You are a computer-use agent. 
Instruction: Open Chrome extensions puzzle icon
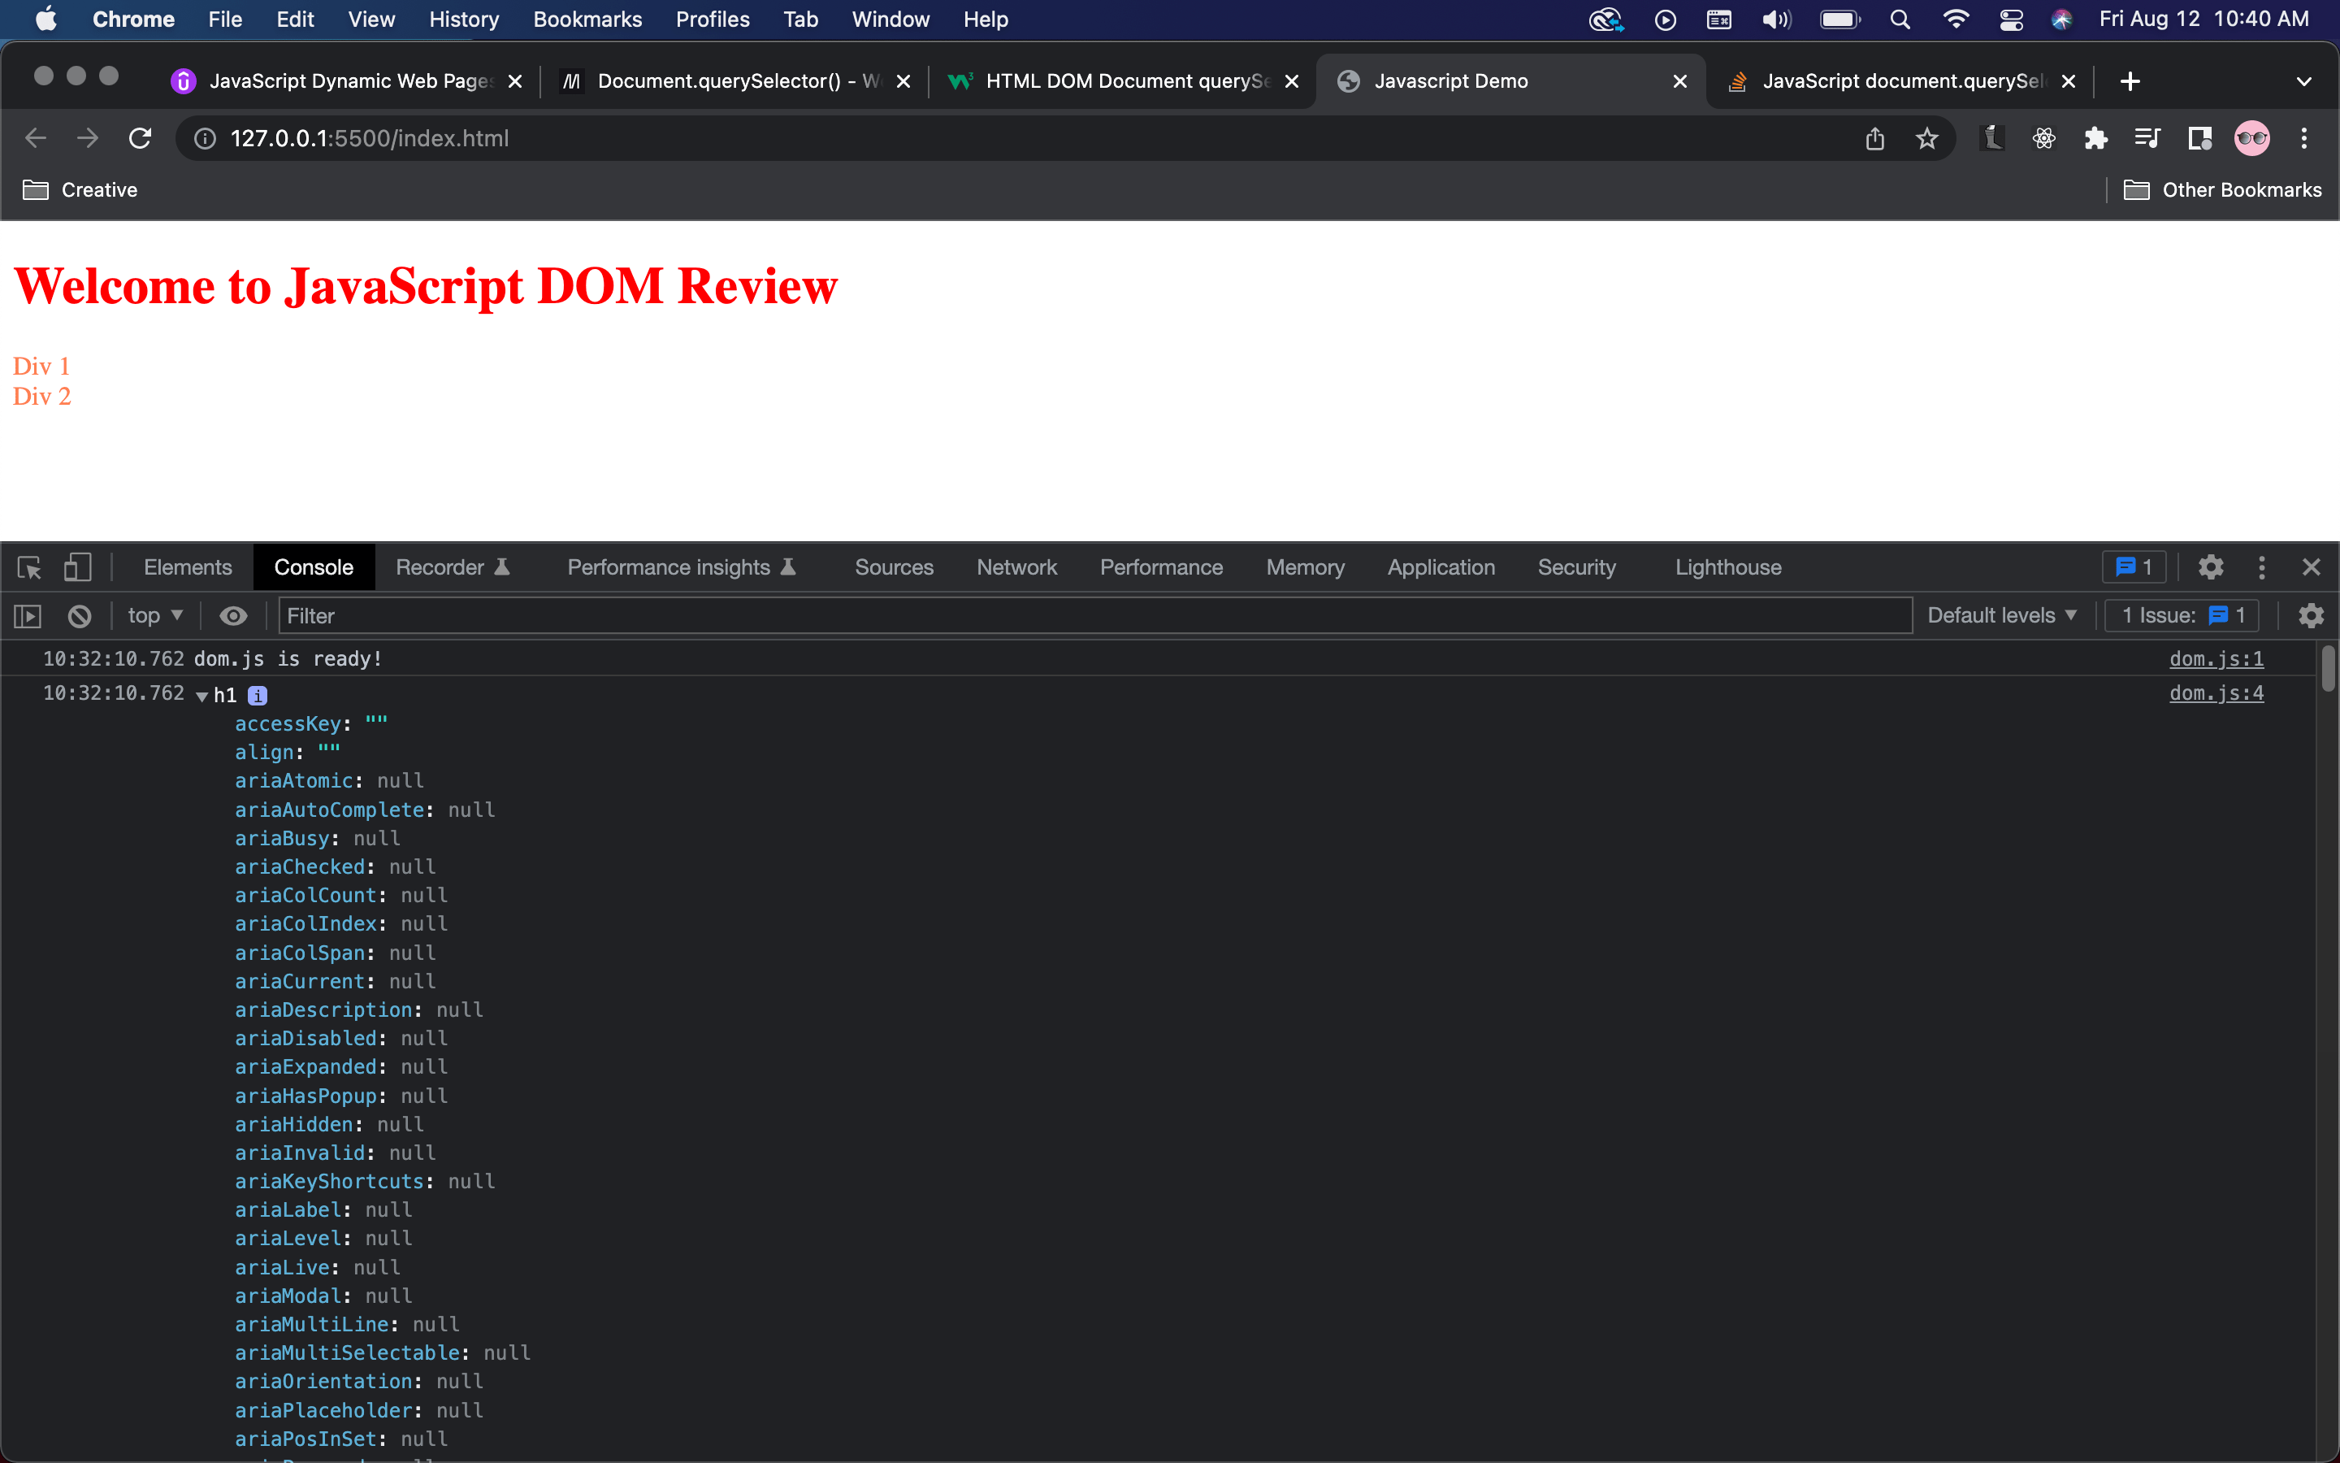tap(2095, 137)
